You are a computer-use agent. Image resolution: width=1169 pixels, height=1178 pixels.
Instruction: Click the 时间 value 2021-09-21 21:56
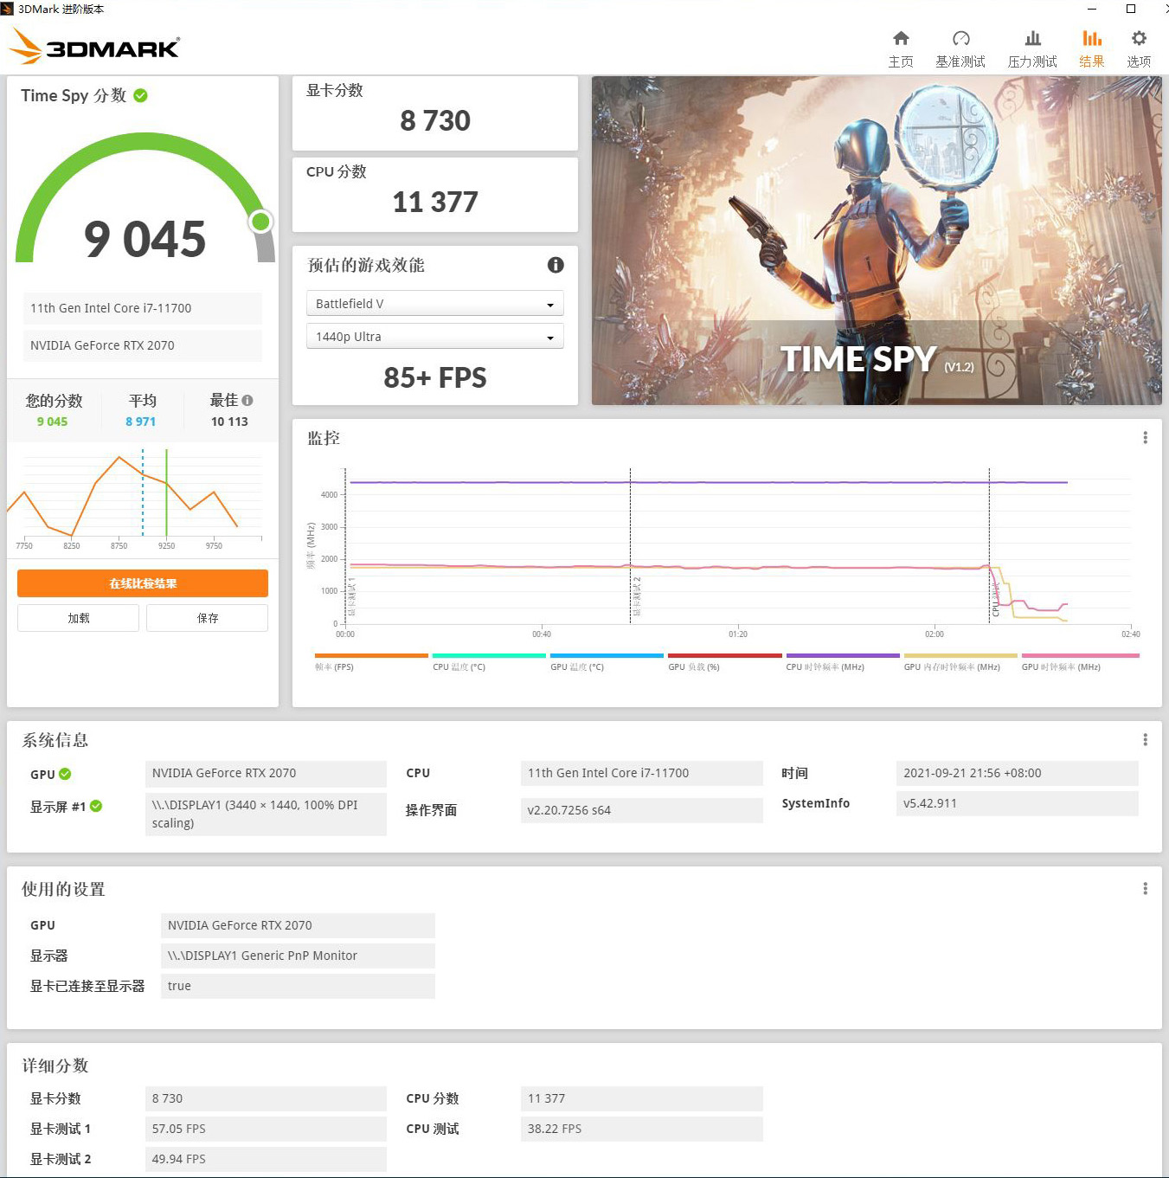1017,774
